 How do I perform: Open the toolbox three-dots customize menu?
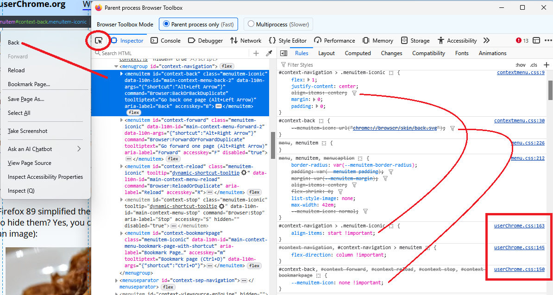(547, 41)
